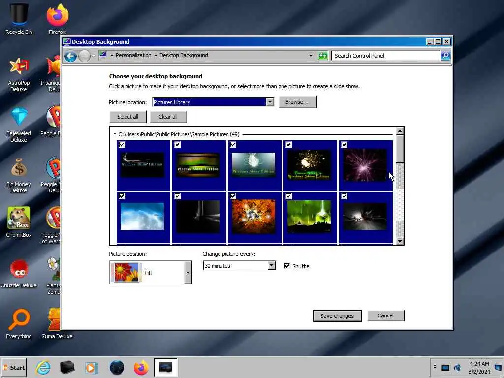This screenshot has height=378, width=504.
Task: Click the Control Panel icon in address bar
Action: click(103, 55)
